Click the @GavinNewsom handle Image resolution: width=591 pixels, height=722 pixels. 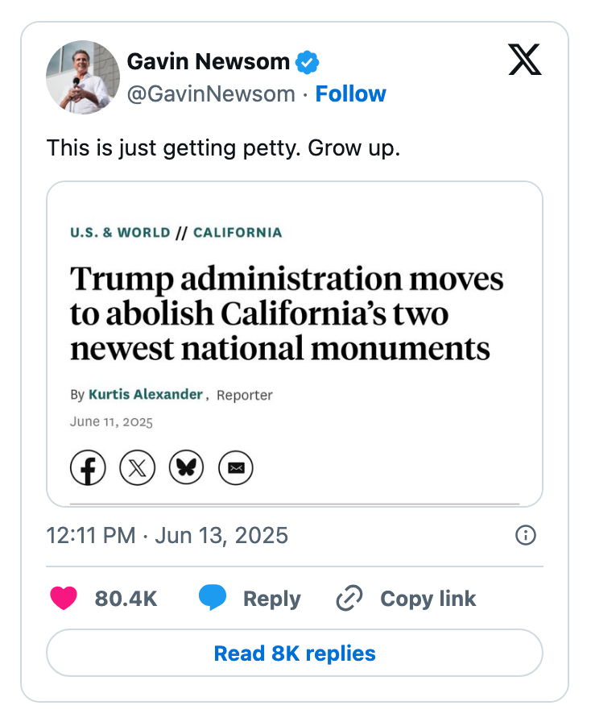click(x=211, y=93)
